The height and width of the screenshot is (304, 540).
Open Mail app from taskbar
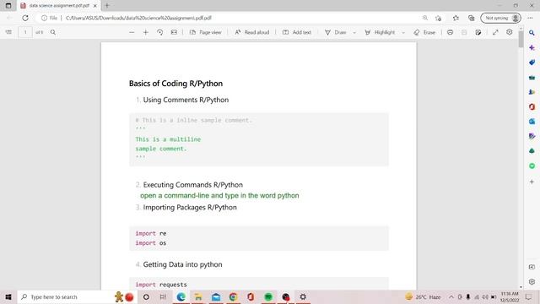click(216, 296)
